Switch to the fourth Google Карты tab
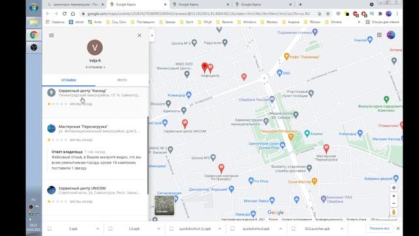The height and width of the screenshot is (236, 419). (x=263, y=5)
